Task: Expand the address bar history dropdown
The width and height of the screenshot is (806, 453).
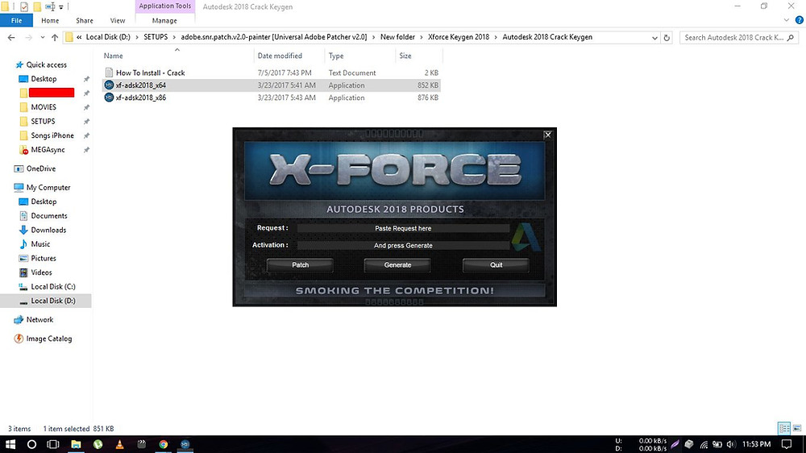Action: tap(654, 38)
